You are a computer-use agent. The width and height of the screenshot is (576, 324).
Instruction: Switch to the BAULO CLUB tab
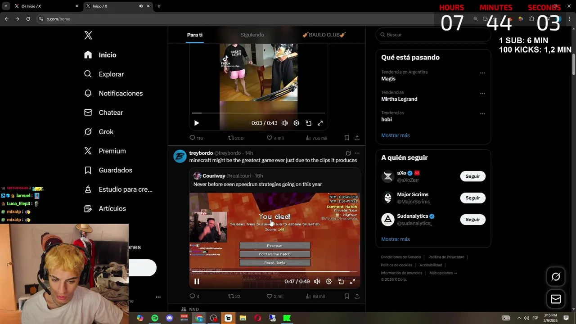[x=324, y=35]
